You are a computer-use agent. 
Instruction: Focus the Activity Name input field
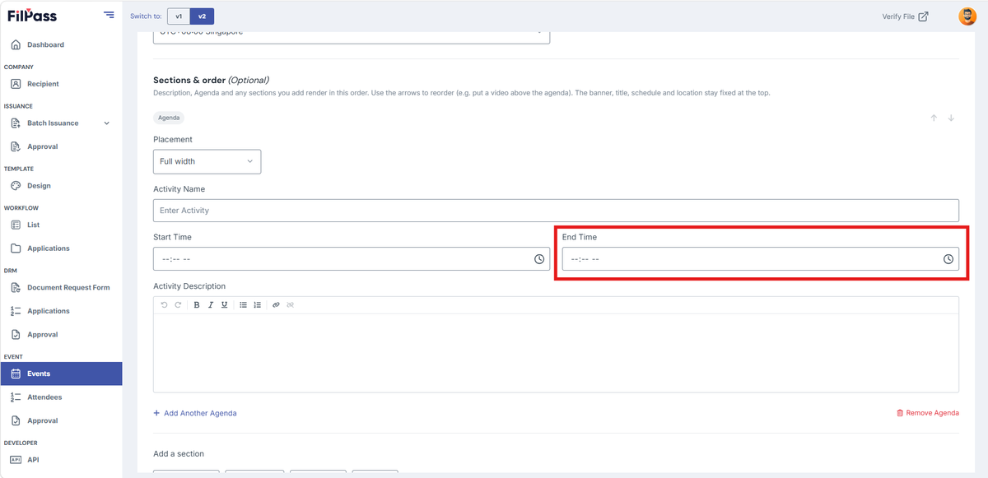point(556,211)
